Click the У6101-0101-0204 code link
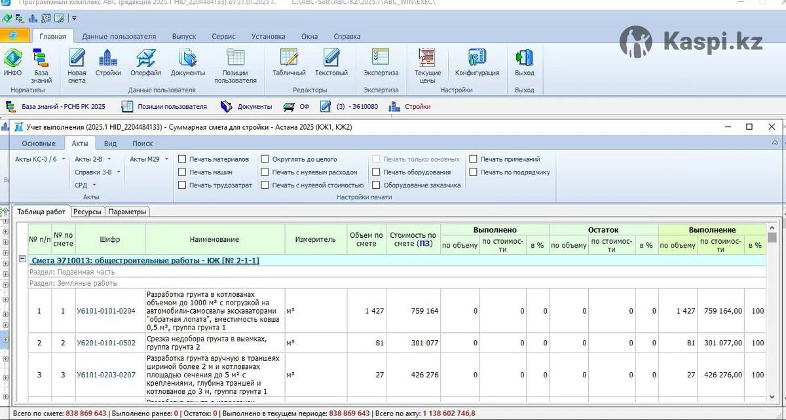The height and width of the screenshot is (420, 786). click(x=106, y=311)
